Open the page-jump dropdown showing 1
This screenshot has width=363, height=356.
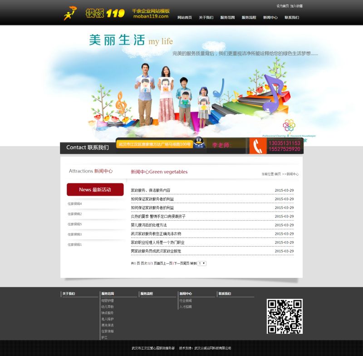pos(202,263)
